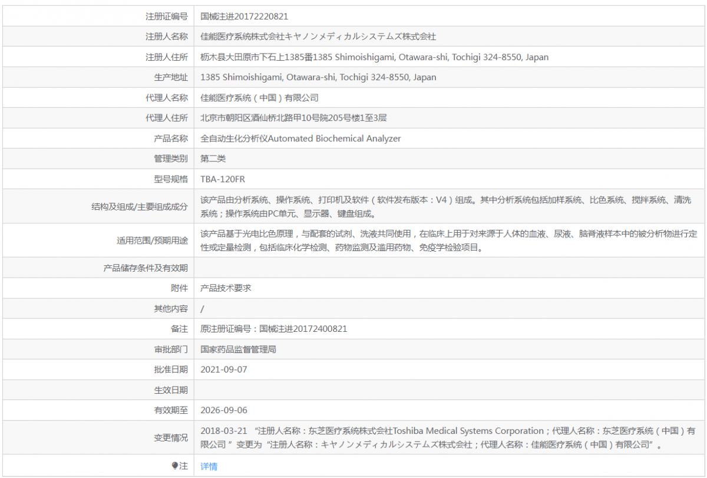Click the registrant address with 栃木县大田原市
Viewport: 707px width, 478px height.
click(374, 57)
